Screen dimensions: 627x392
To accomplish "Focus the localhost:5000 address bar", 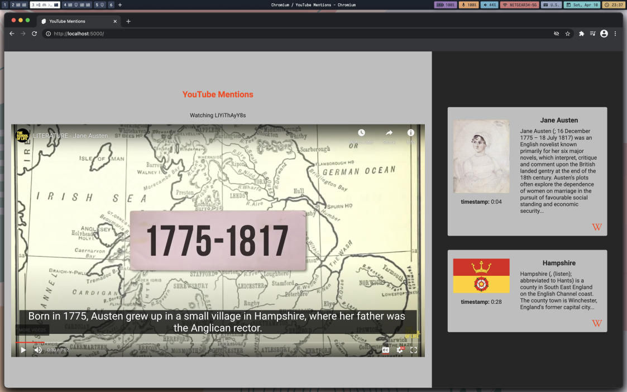I will (307, 34).
